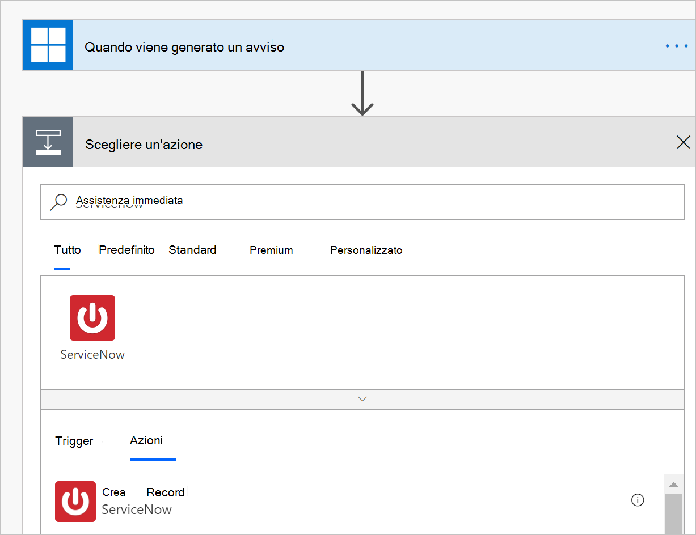Click the blue grid icon on the trigger card
Image resolution: width=696 pixels, height=535 pixels.
click(48, 45)
